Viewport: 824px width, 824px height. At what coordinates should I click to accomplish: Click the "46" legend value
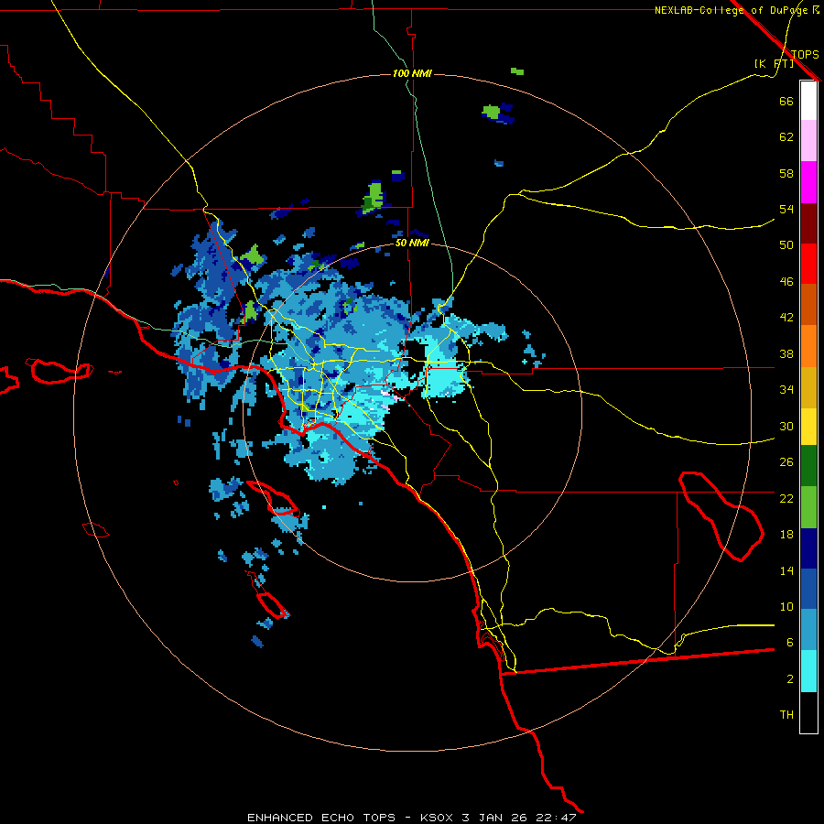point(786,282)
